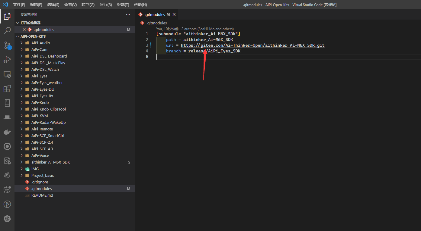Viewport: 421px width, 231px height.
Task: Select AiPi-Radar-WakeUp folder row
Action: (75, 122)
